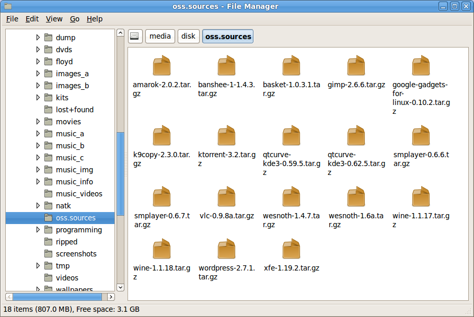Select the qtcurve-kde3-0.62.5.tar.gz archive icon
This screenshot has width=474, height=317.
point(356,135)
